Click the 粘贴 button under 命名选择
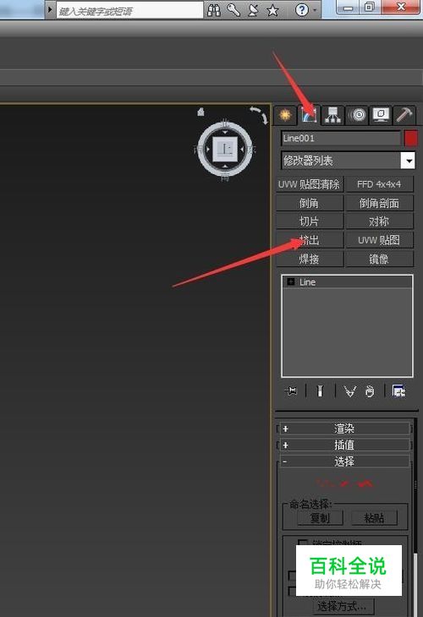 tap(374, 518)
